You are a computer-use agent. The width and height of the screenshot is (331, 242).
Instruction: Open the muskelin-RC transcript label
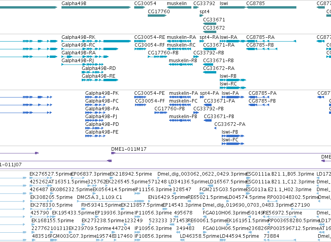coord(181,45)
